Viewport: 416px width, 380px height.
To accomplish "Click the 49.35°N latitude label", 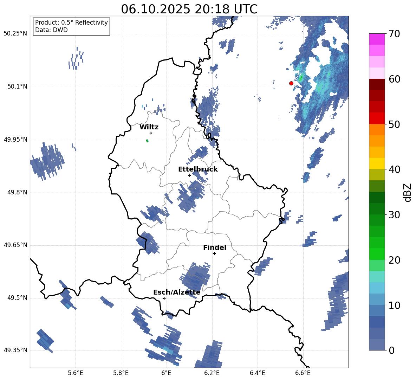I will point(15,350).
